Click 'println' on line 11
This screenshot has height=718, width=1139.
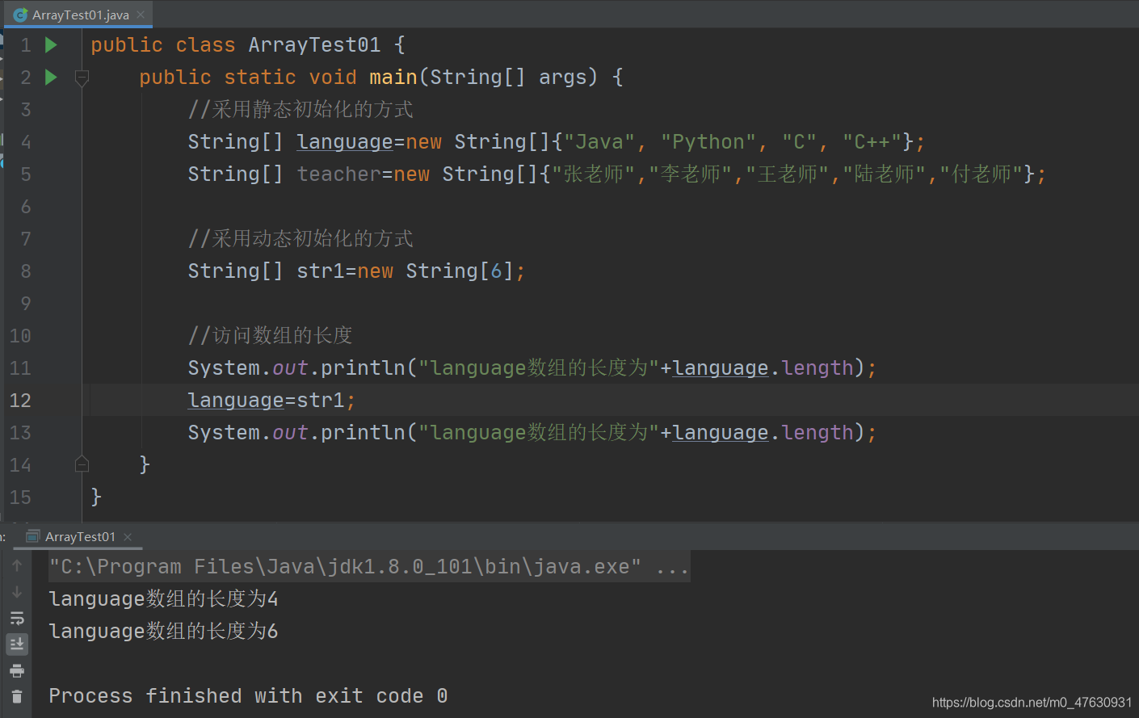pyautogui.click(x=363, y=368)
